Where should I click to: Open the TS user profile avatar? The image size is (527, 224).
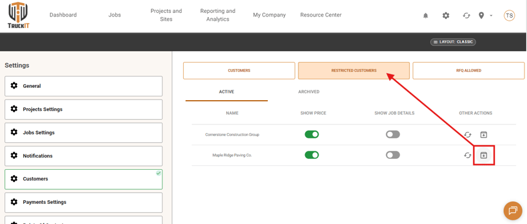coord(509,15)
